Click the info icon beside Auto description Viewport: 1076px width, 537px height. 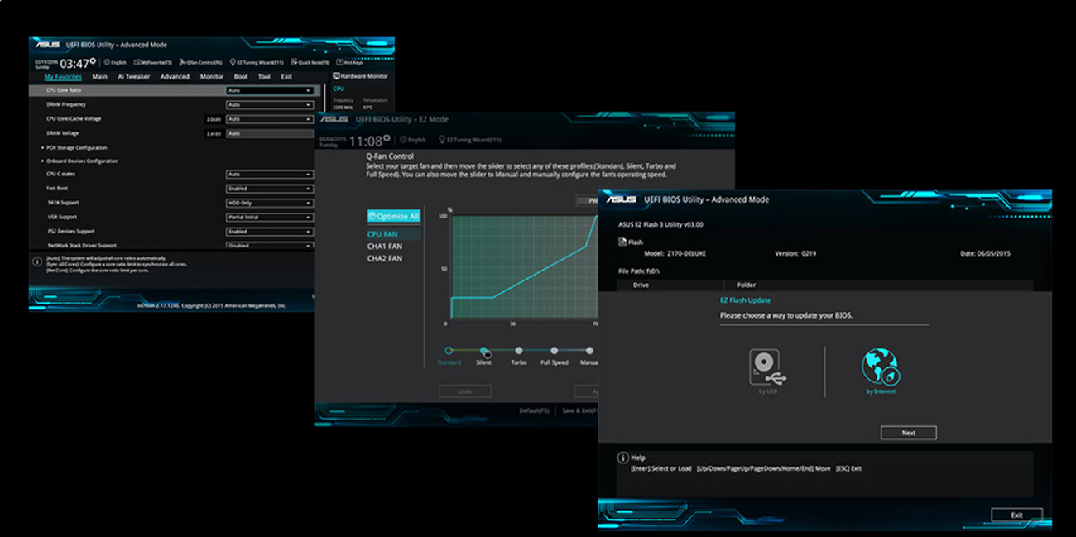coord(37,261)
